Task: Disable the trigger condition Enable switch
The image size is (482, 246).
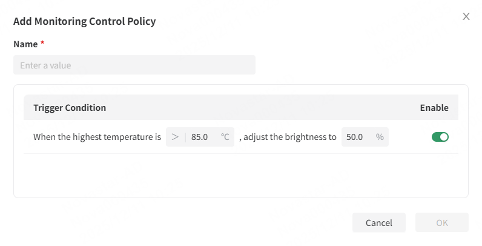Action: click(440, 137)
